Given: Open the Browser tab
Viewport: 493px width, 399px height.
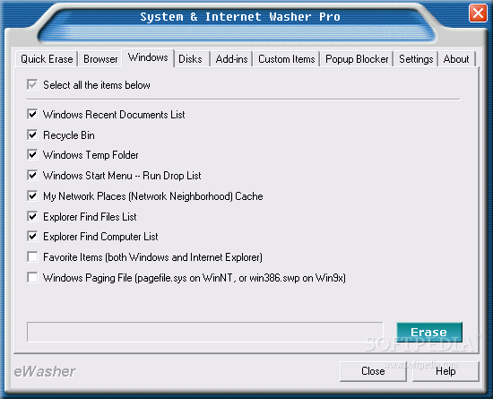Looking at the screenshot, I should tap(100, 59).
